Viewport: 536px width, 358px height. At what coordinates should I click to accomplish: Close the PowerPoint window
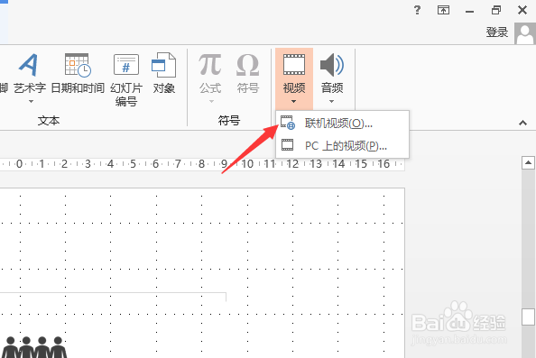pyautogui.click(x=522, y=10)
